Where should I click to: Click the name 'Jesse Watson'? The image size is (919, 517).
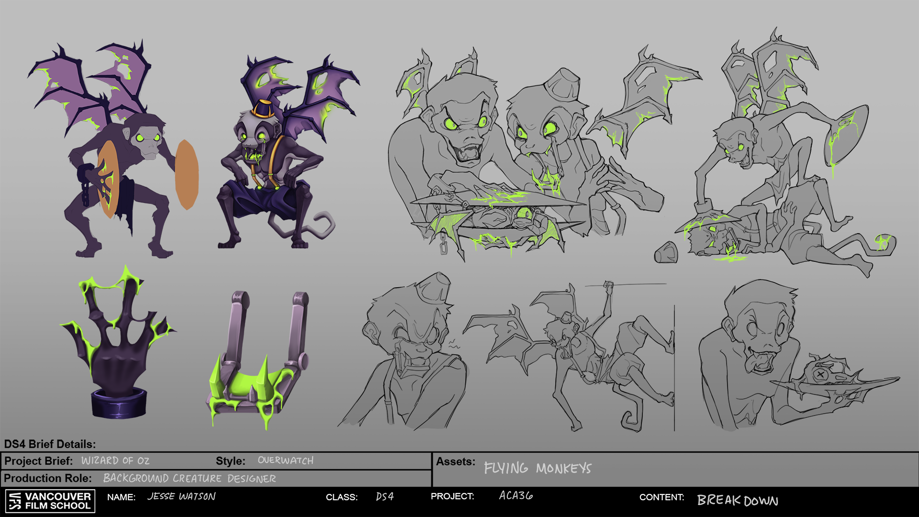click(181, 496)
